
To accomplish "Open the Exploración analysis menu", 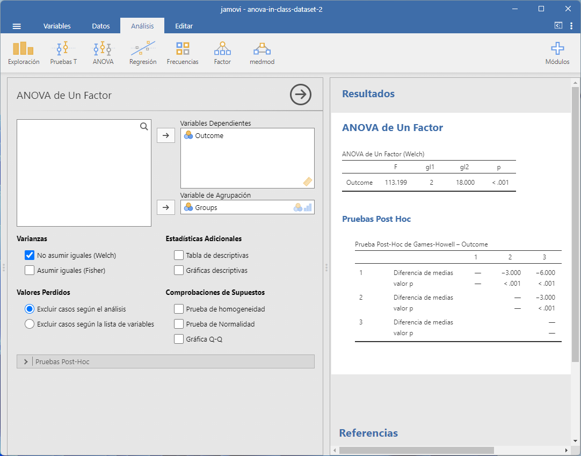I will (24, 53).
